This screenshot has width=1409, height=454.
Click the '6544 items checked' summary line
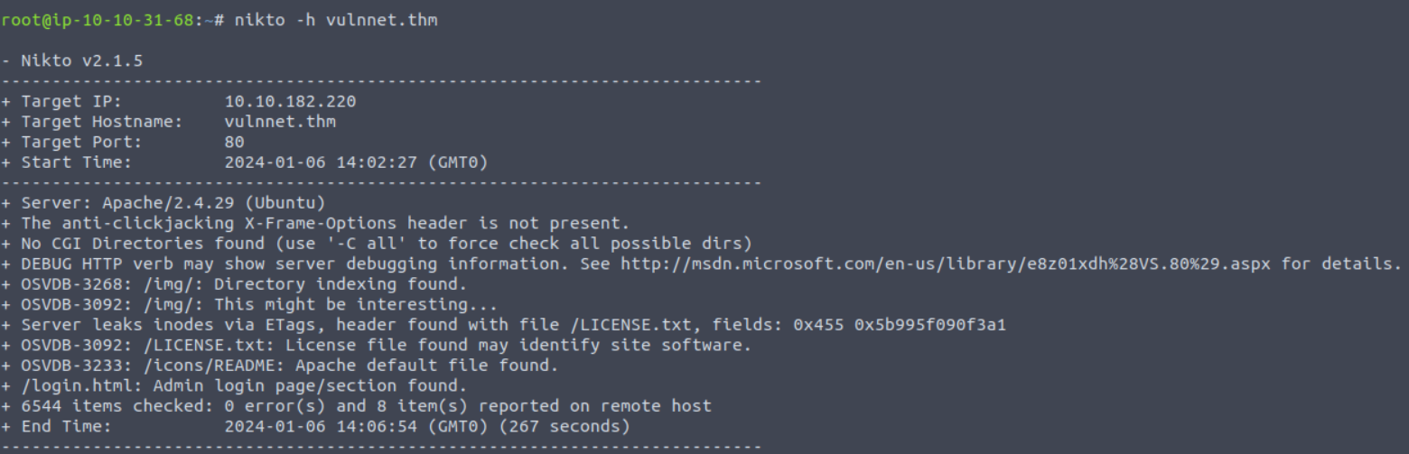pos(356,406)
